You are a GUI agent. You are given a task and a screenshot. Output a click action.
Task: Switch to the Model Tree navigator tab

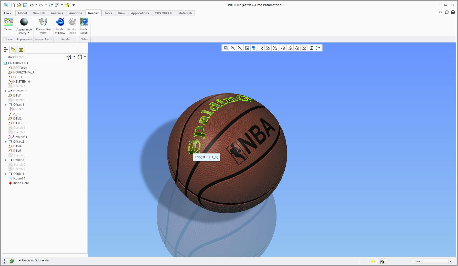click(x=6, y=50)
